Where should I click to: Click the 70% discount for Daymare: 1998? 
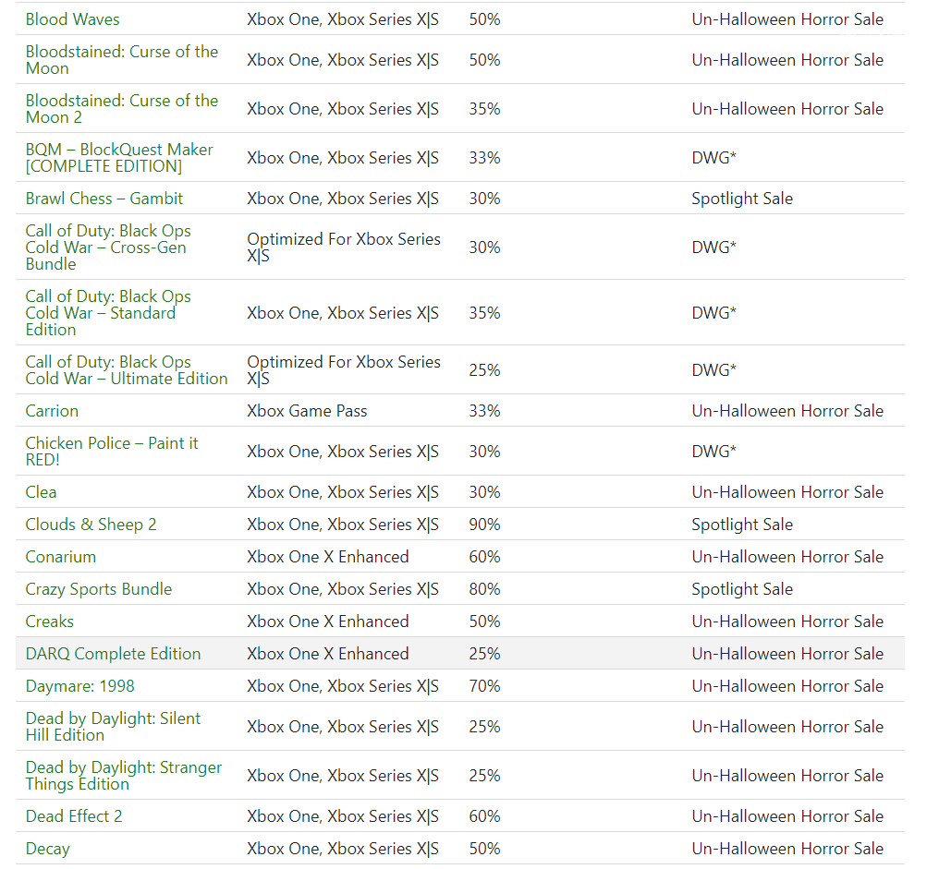point(484,686)
